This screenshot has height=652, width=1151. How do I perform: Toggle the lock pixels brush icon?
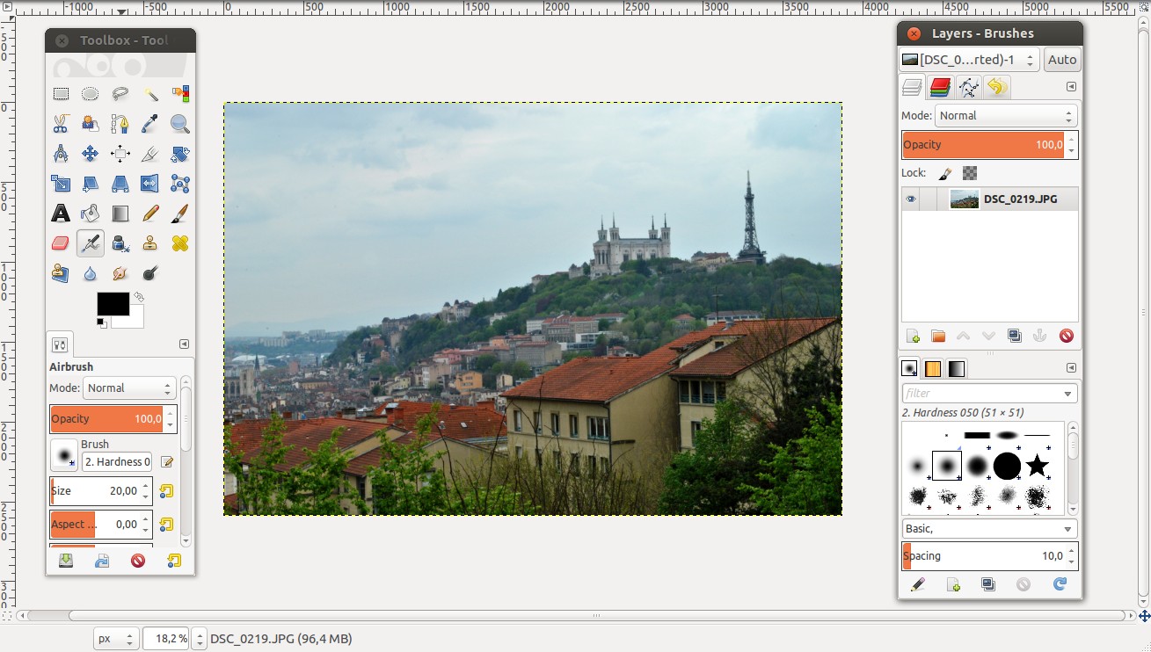(x=945, y=173)
